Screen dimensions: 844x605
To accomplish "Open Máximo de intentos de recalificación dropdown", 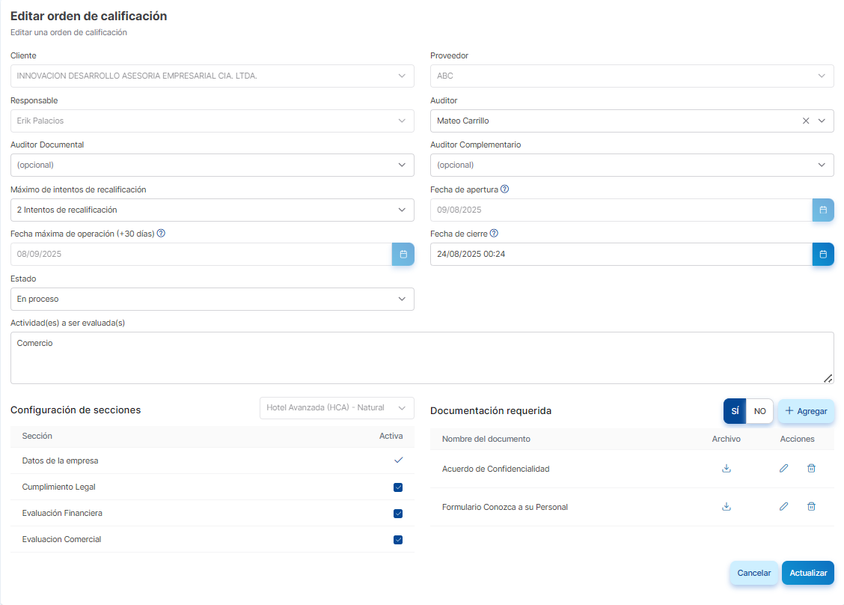I will tap(212, 210).
